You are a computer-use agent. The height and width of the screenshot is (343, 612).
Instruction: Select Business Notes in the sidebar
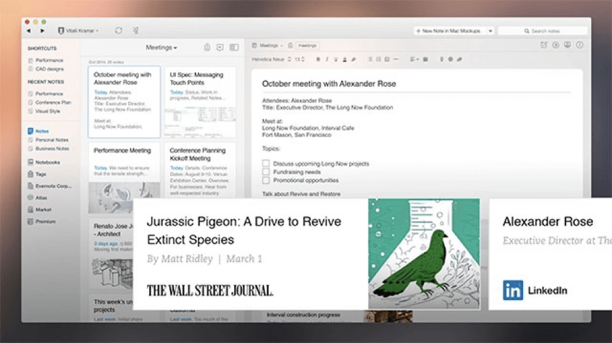(x=49, y=149)
